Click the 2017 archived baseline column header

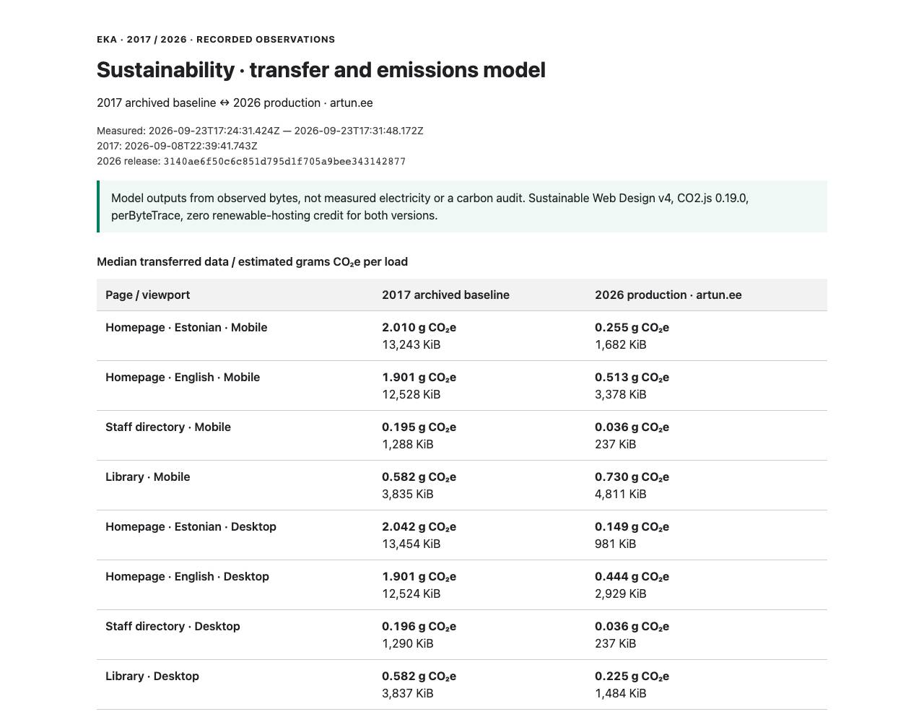(x=445, y=295)
